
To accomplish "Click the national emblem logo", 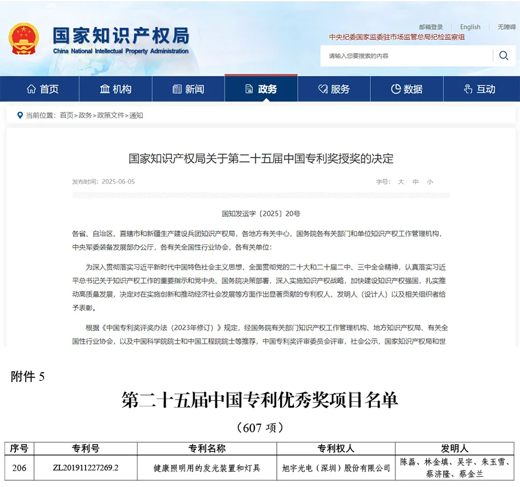I will [24, 40].
